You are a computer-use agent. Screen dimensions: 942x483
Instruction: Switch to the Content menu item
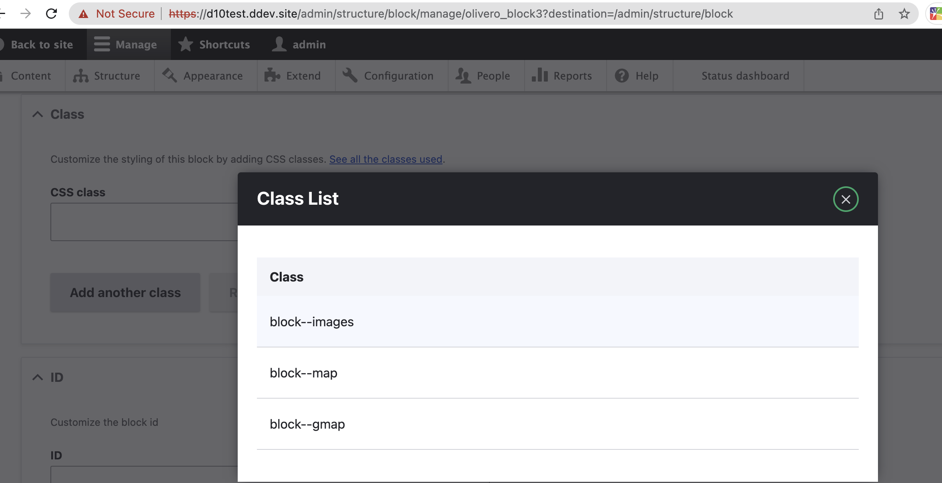(x=31, y=75)
